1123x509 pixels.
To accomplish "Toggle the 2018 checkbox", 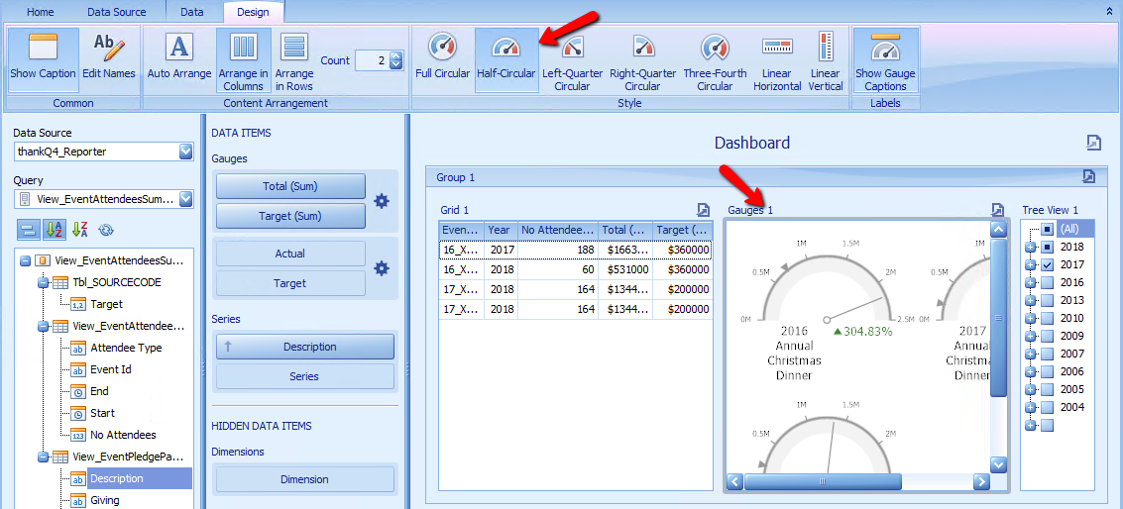I will point(1047,247).
